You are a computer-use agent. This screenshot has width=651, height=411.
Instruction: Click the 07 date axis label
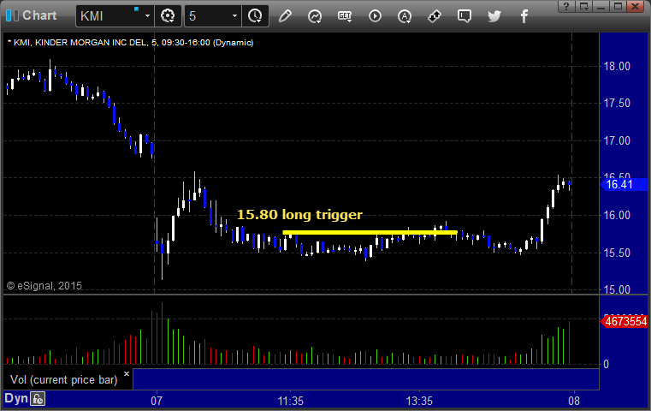[x=157, y=401]
